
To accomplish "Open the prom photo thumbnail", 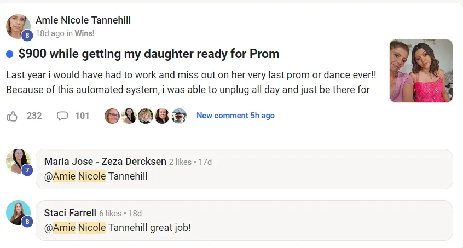I will click(421, 71).
